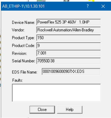The width and height of the screenshot is (111, 118).
Task: Click the green device icon above the dialog
Action: point(41,1)
